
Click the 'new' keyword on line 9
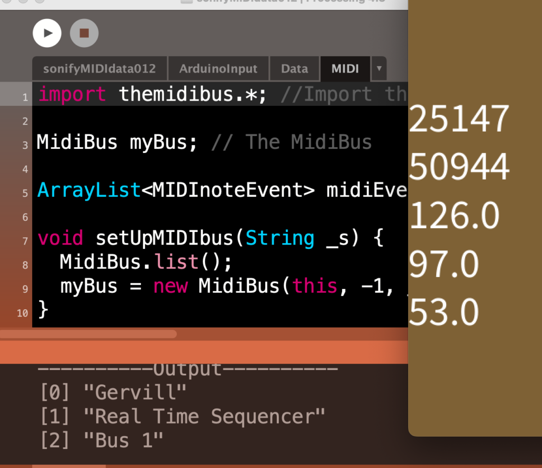(170, 286)
